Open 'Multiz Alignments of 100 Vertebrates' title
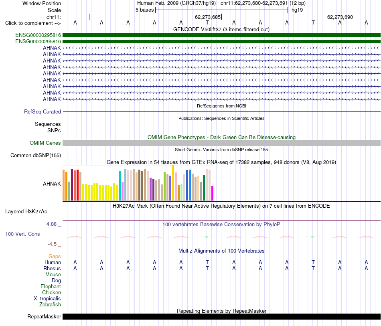Image resolution: width=381 pixels, height=326 pixels. pyautogui.click(x=221, y=251)
